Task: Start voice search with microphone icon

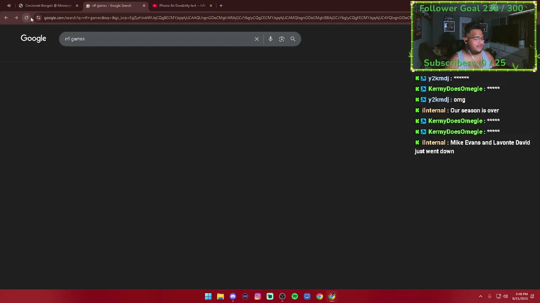Action: click(270, 39)
